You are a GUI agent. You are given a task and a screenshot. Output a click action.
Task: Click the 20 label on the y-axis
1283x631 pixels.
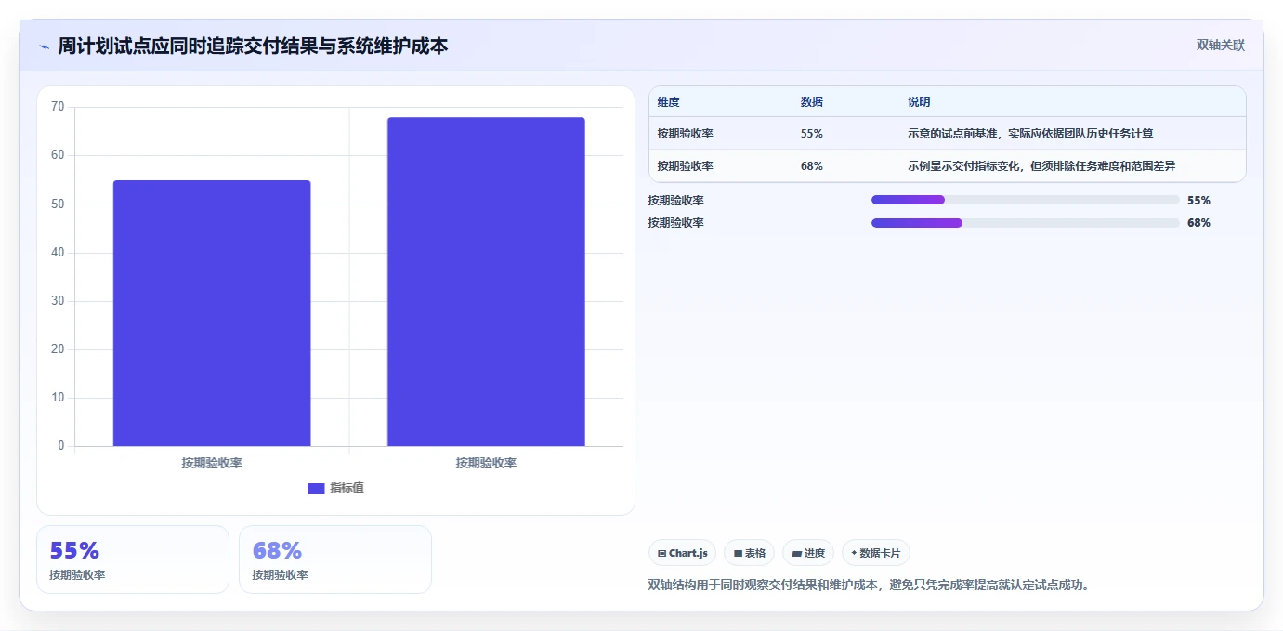(x=58, y=349)
